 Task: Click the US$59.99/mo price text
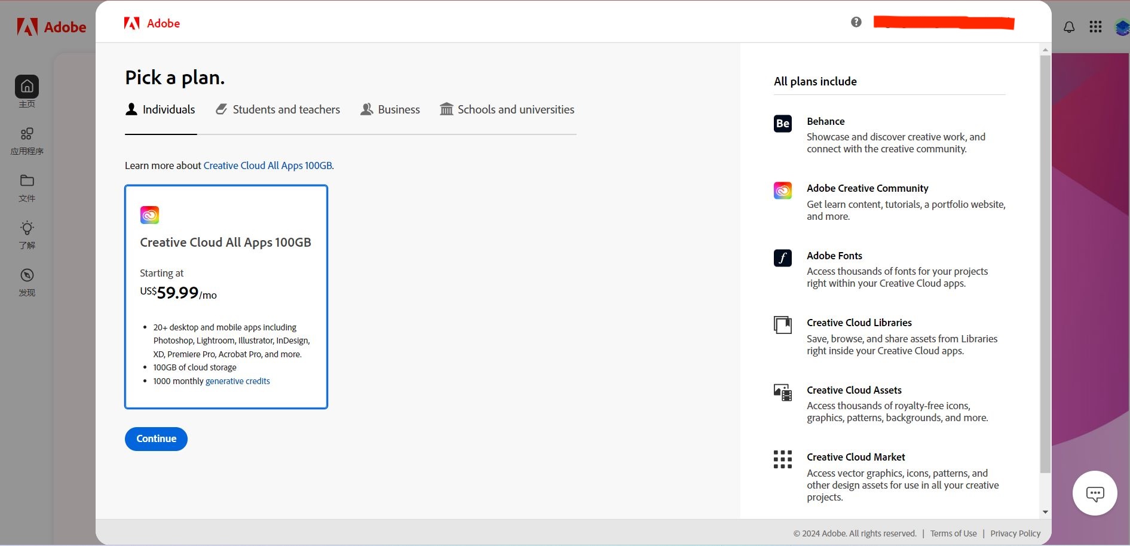pos(178,293)
